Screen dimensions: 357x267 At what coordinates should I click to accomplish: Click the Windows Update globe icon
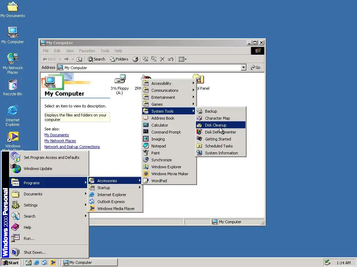pyautogui.click(x=15, y=169)
